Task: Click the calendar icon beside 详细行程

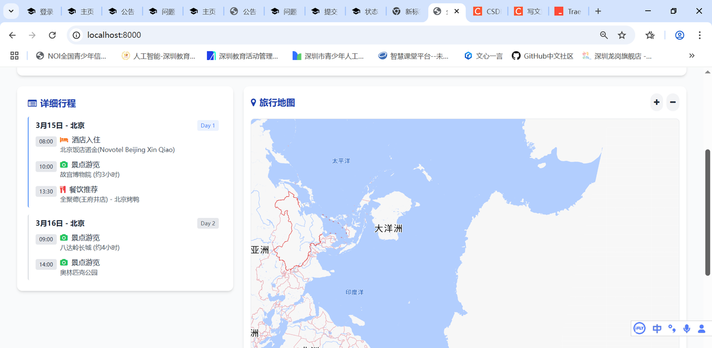Action: (x=32, y=103)
